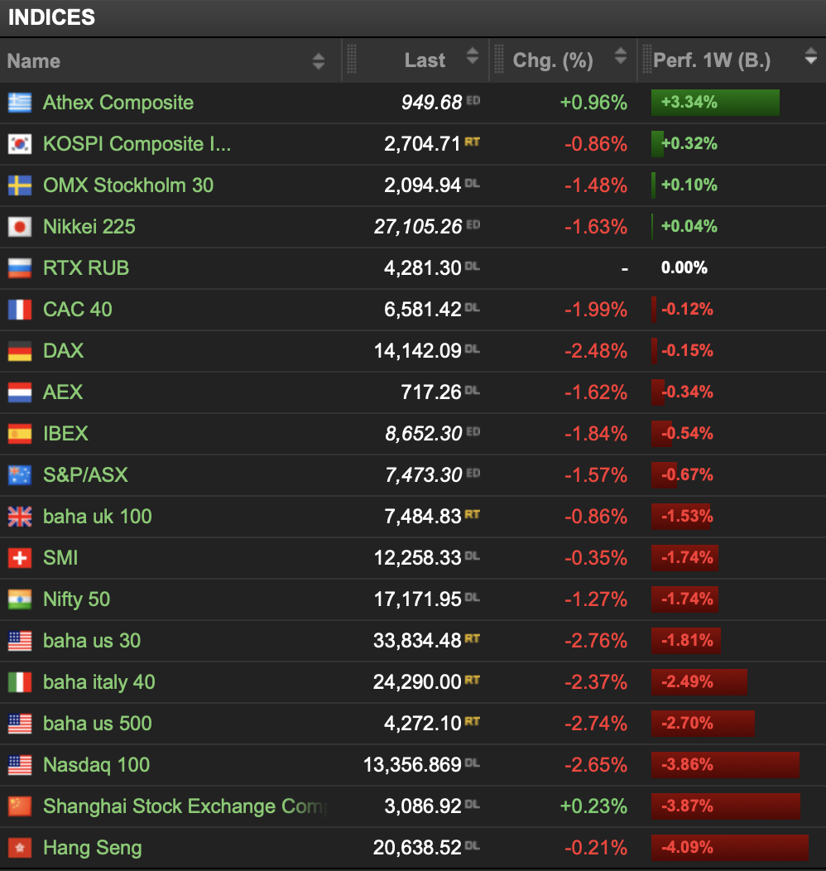Click the Sweden flag icon beside OMX Stockholm 30
Viewport: 826px width, 871px height.
[x=19, y=185]
